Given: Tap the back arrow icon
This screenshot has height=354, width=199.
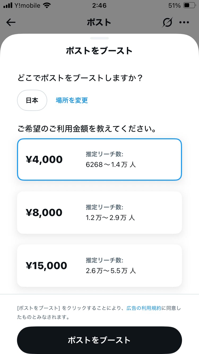Looking at the screenshot, I should (x=11, y=23).
